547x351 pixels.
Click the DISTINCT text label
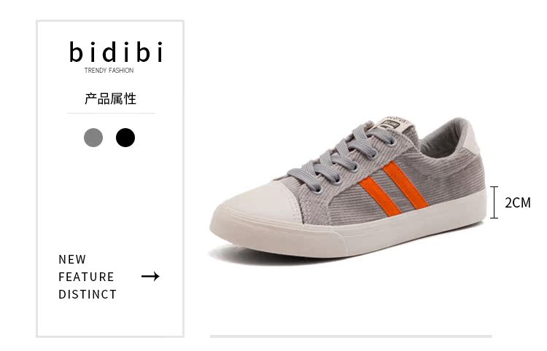pyautogui.click(x=88, y=294)
